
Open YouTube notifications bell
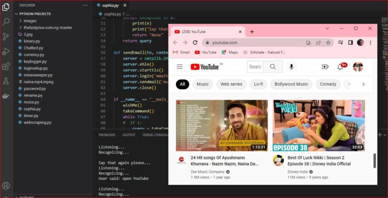(x=340, y=67)
